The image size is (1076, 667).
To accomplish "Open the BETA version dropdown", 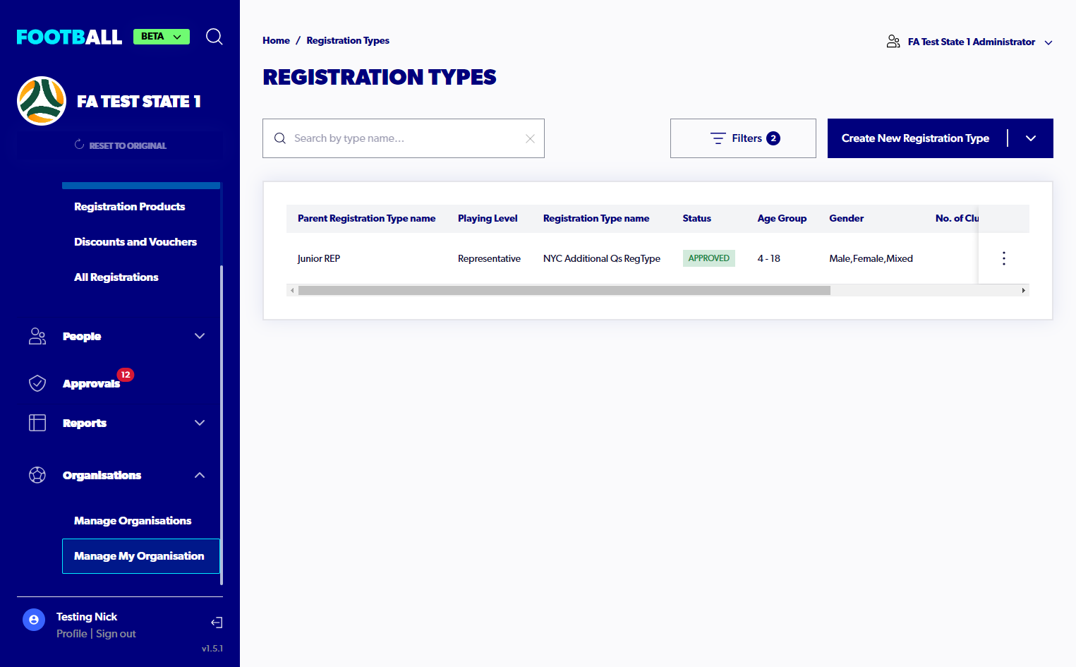I will [x=162, y=37].
